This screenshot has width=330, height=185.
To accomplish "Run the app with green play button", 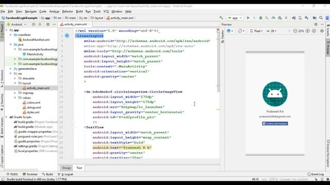I will [x=248, y=18].
